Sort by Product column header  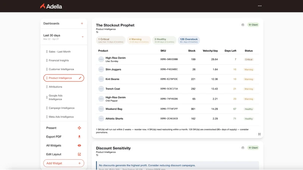103,51
